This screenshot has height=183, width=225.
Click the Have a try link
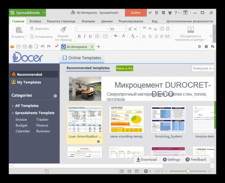[124, 68]
